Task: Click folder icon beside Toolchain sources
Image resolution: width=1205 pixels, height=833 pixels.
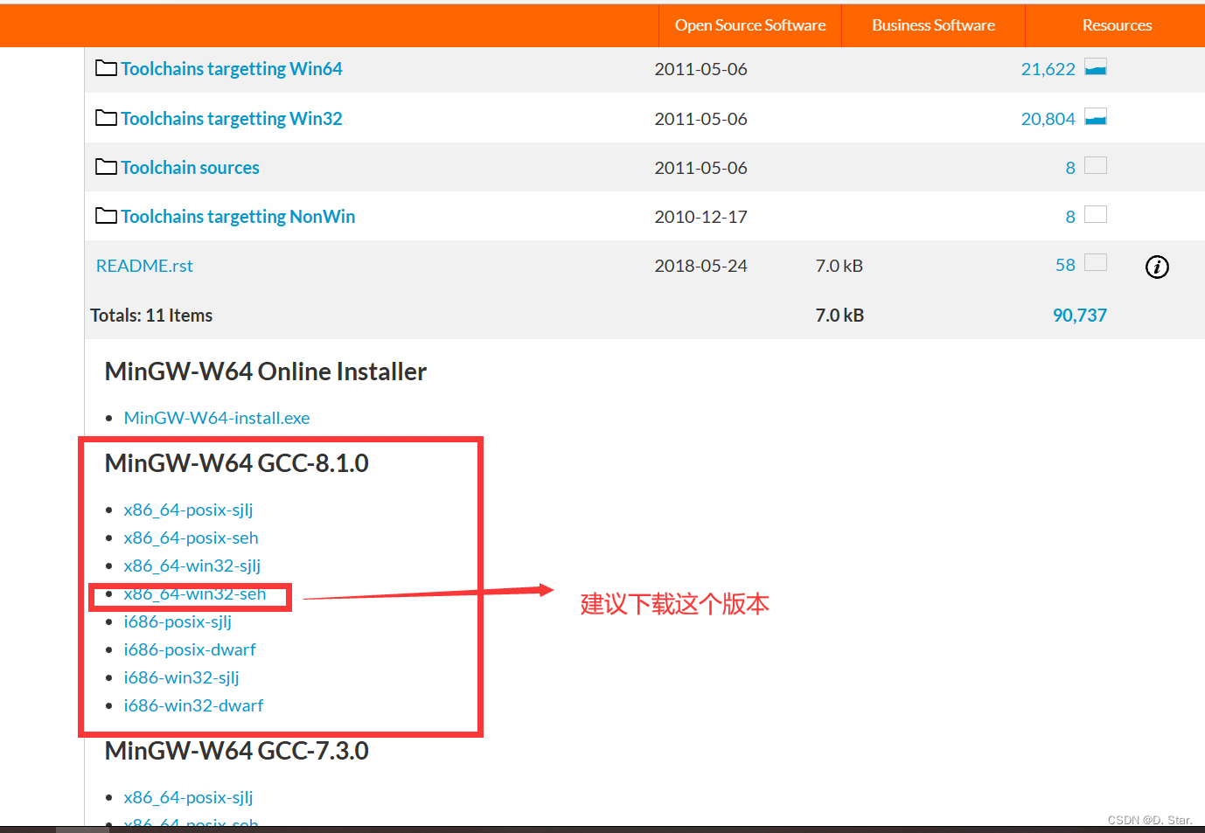Action: 106,167
